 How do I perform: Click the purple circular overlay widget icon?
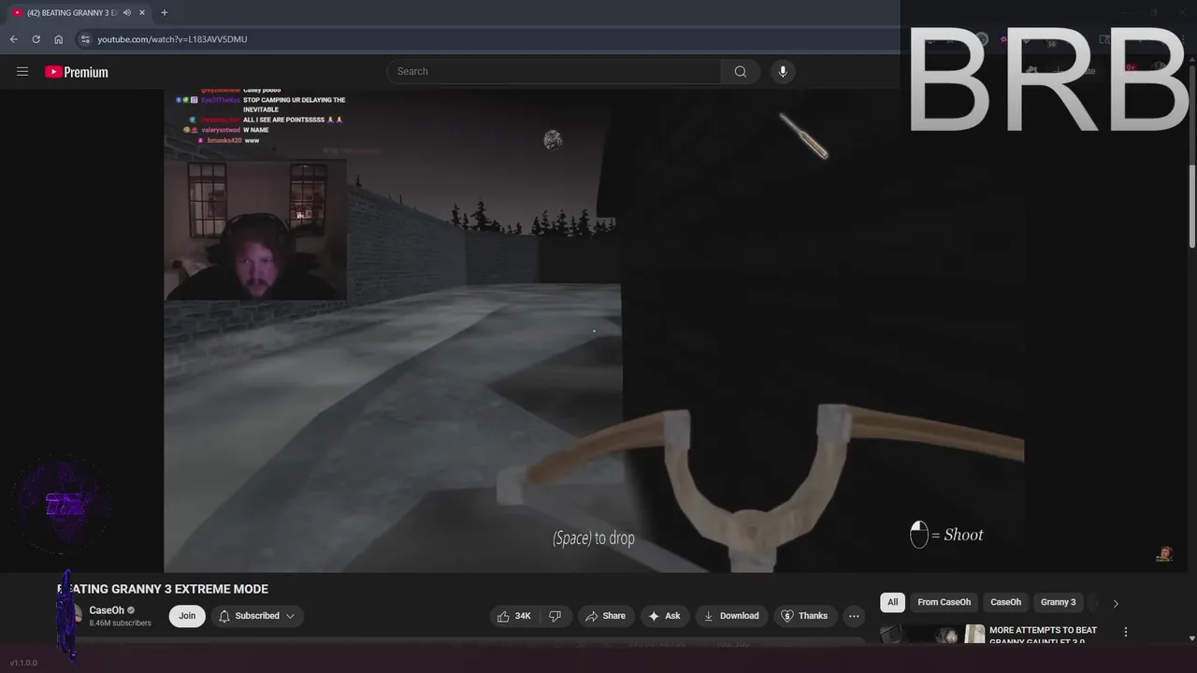pyautogui.click(x=64, y=506)
